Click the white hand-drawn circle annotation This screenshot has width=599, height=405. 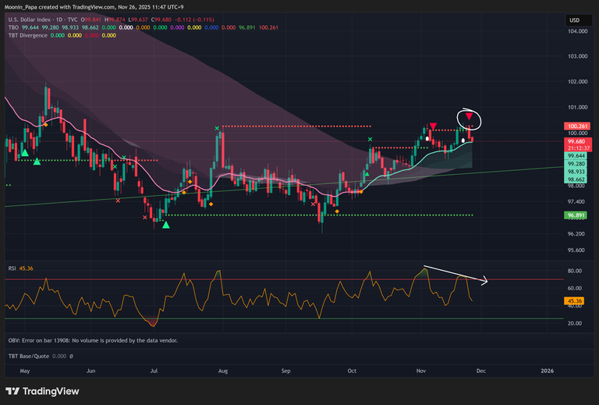[469, 118]
